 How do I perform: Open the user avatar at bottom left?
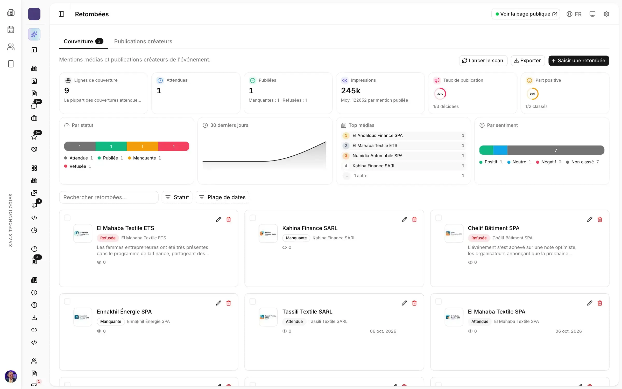coord(11,376)
